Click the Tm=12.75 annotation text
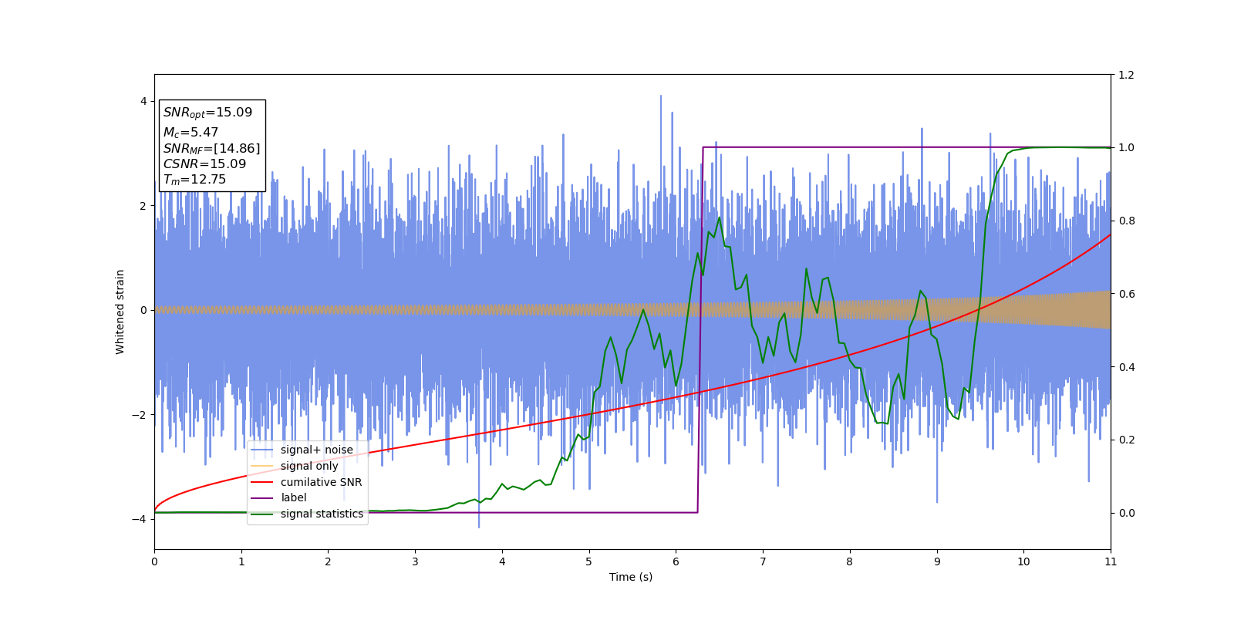1234x617 pixels. 194,180
